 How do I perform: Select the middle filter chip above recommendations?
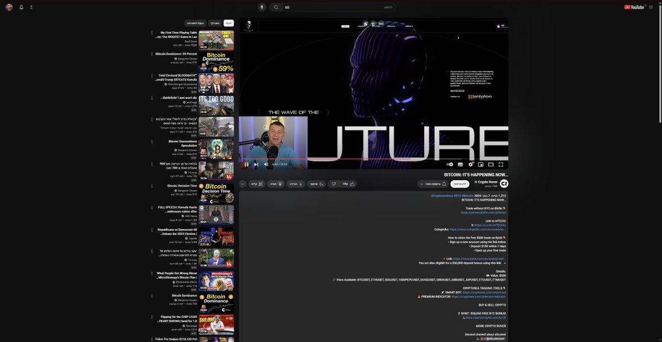coord(215,23)
